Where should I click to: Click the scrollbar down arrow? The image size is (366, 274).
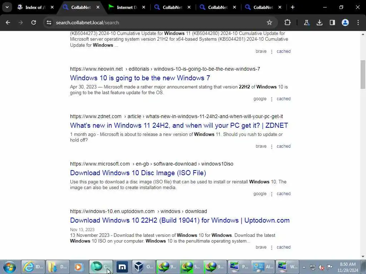click(363, 257)
